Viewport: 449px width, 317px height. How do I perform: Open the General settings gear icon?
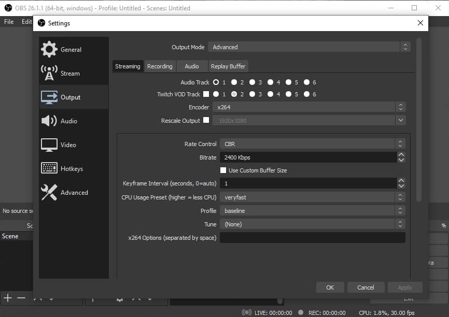[x=49, y=49]
